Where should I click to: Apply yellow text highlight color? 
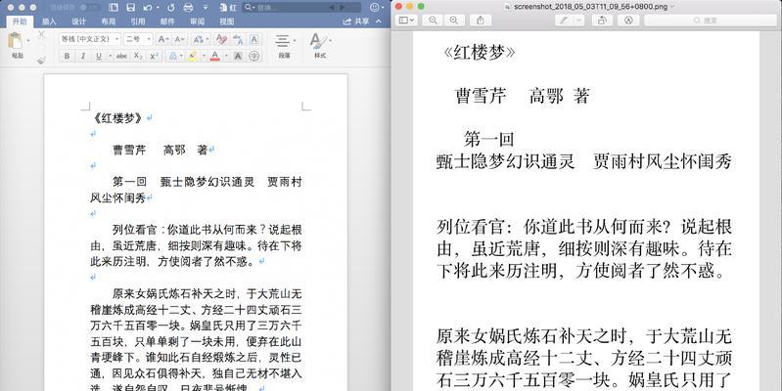[193, 57]
